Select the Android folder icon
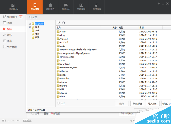This screenshot has width=171, height=124. (x=58, y=39)
